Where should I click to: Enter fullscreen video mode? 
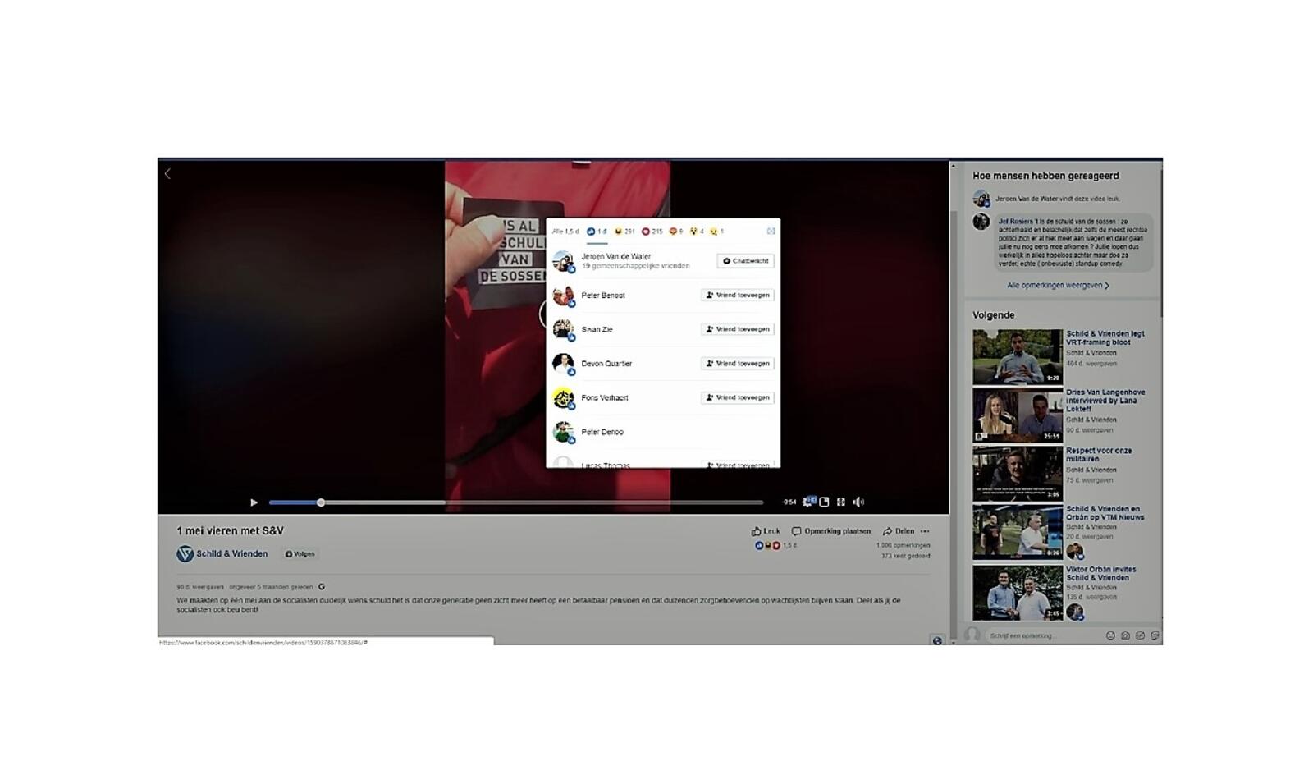coord(841,502)
